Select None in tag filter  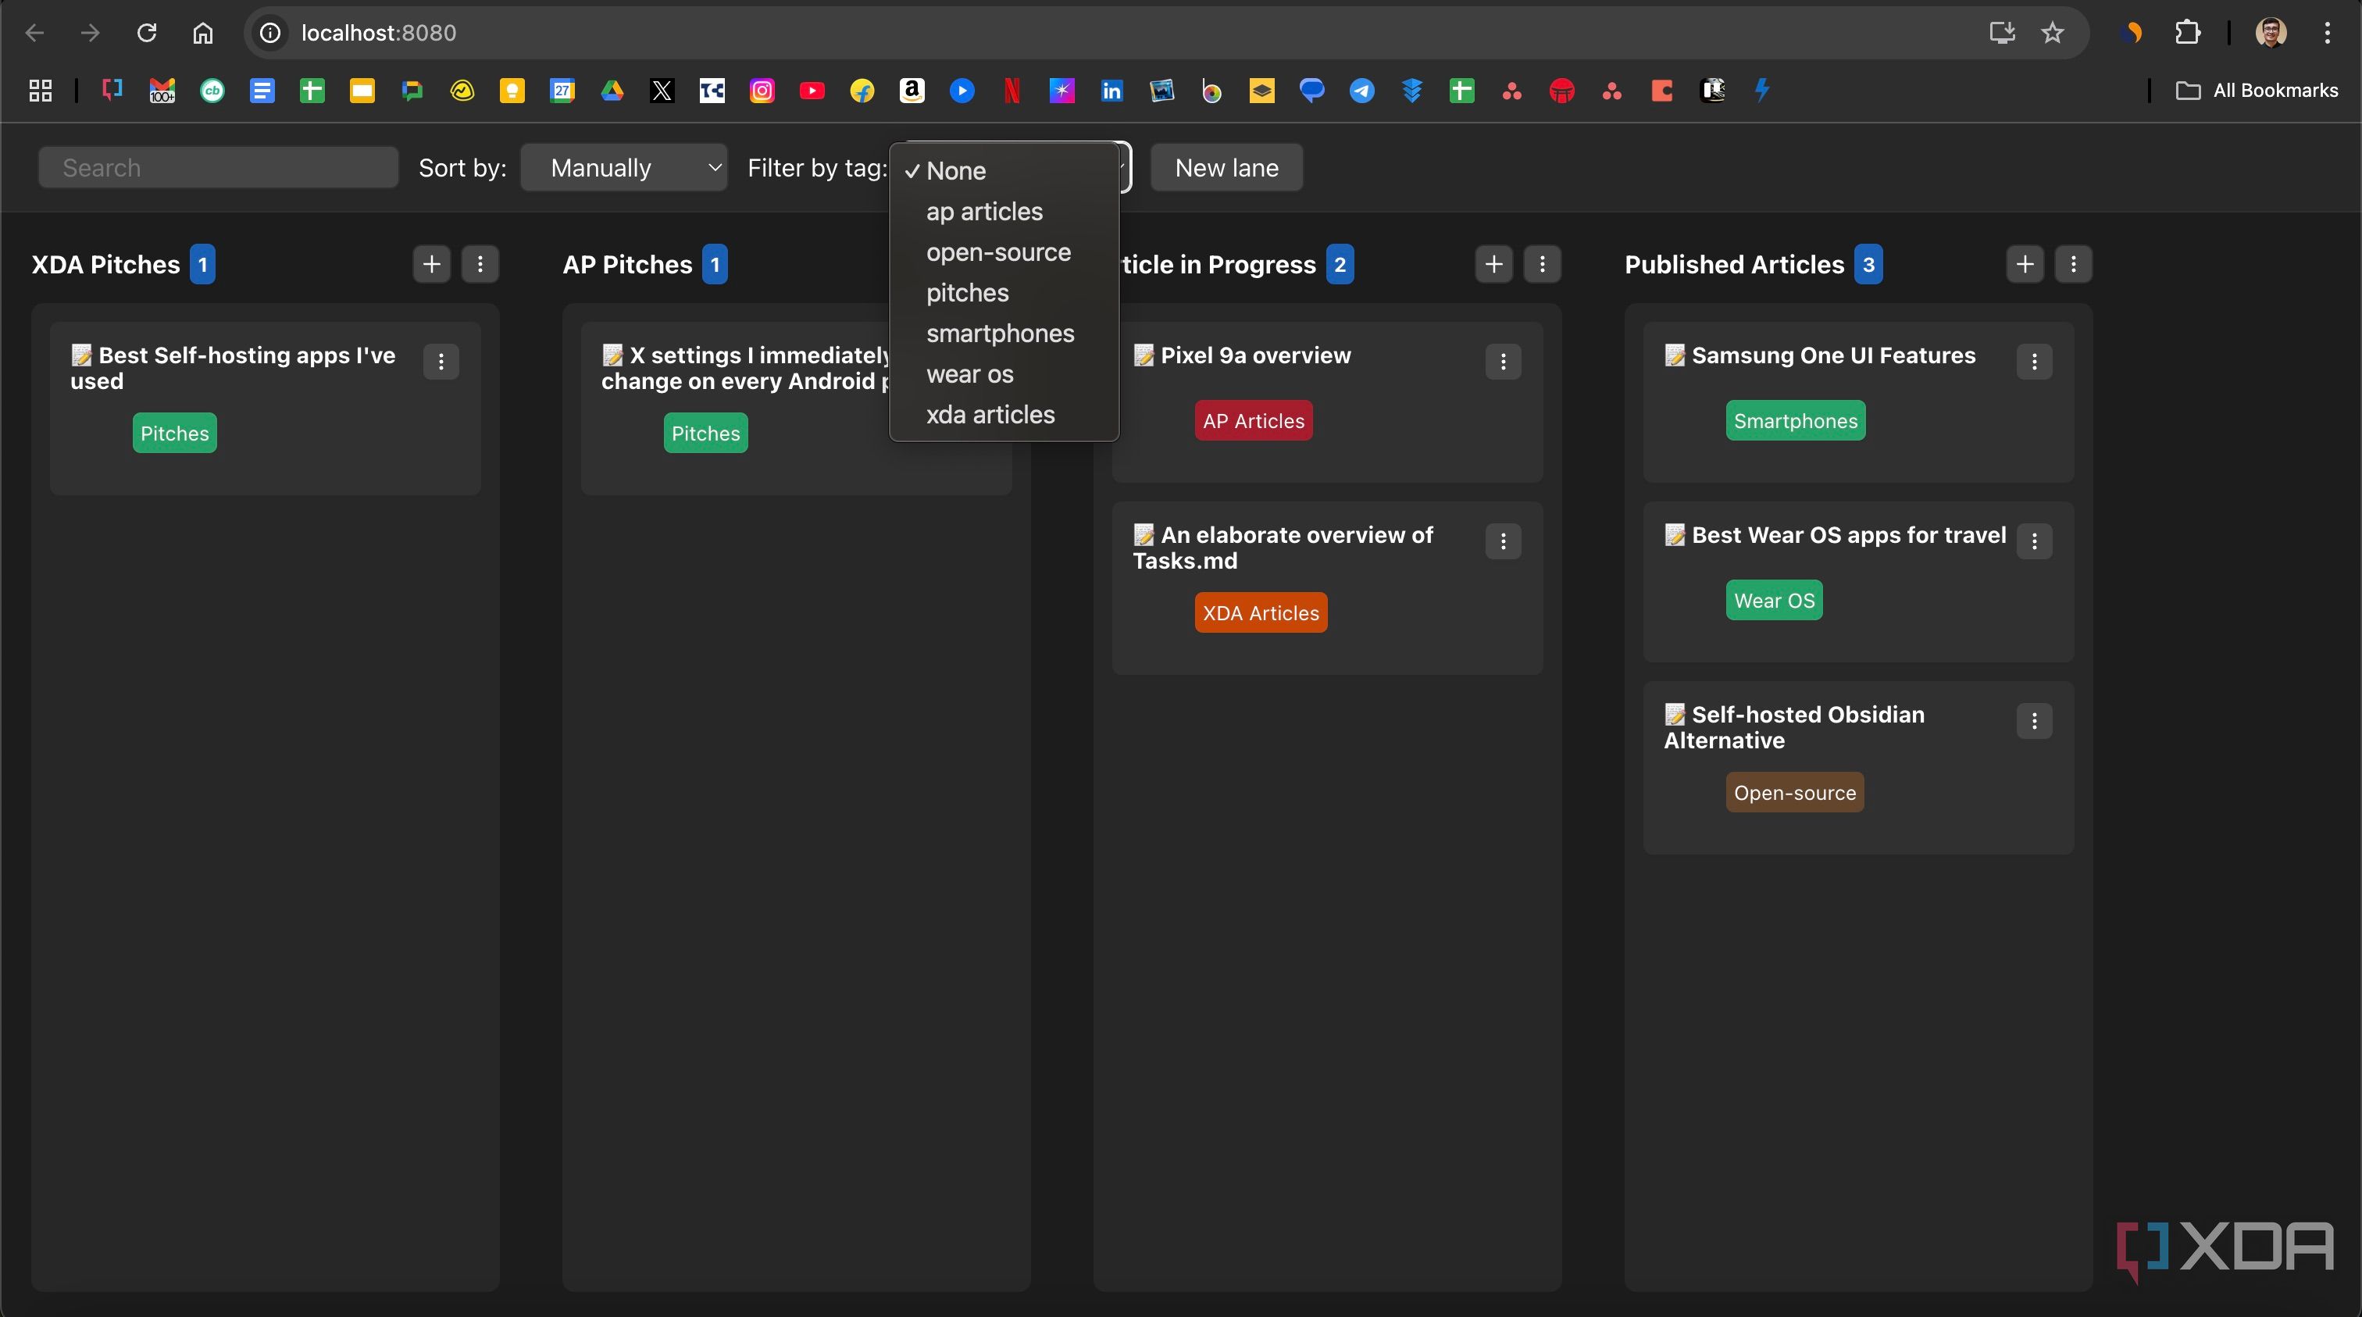coord(1004,170)
